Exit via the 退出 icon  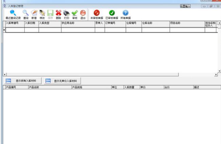pyautogui.click(x=83, y=15)
